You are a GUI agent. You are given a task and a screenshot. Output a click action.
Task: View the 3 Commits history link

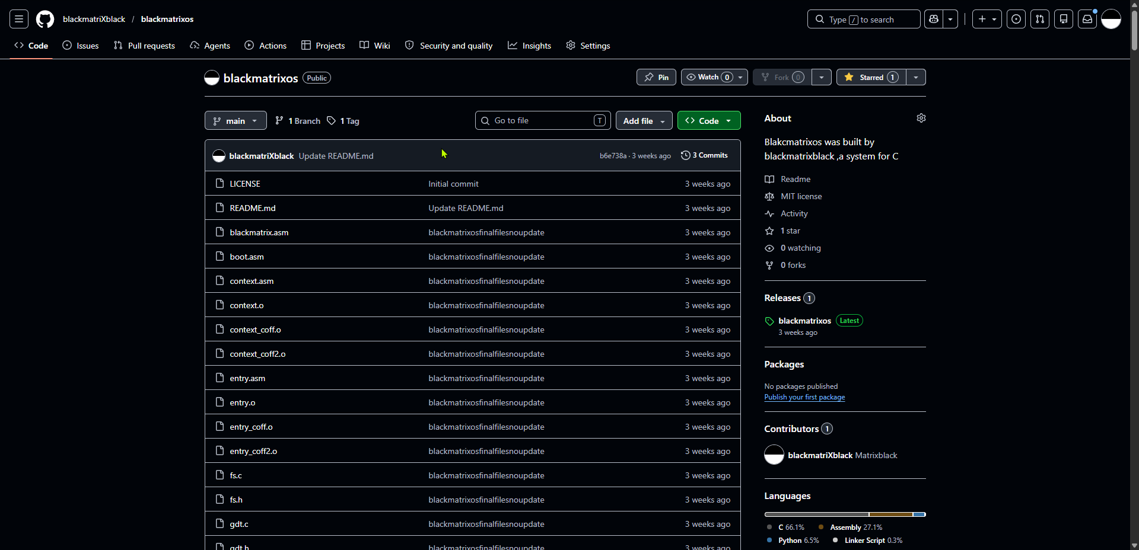(x=705, y=155)
